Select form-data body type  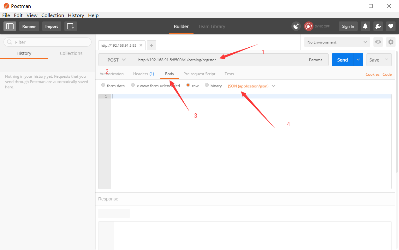[103, 85]
